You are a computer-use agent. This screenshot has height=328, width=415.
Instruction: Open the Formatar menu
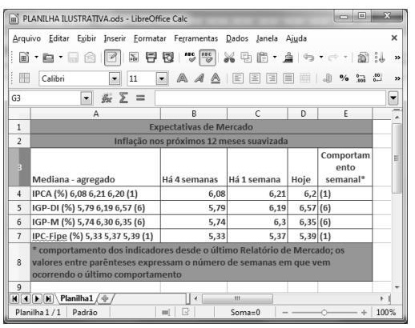pyautogui.click(x=150, y=38)
